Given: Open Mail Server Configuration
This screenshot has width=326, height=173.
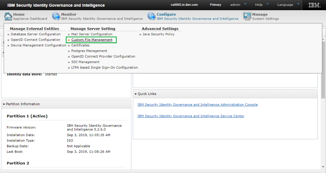Looking at the screenshot, I should [x=92, y=34].
